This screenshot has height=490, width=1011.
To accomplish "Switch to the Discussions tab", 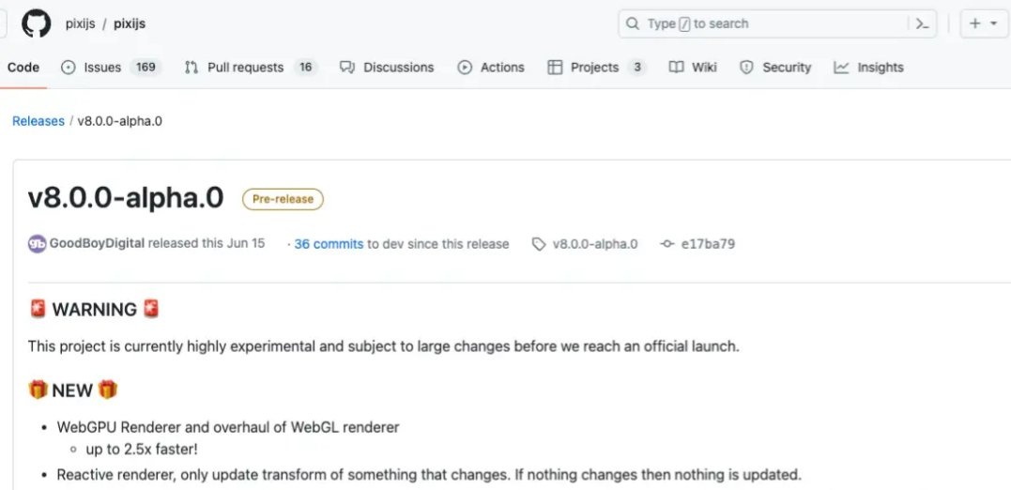I will 387,68.
